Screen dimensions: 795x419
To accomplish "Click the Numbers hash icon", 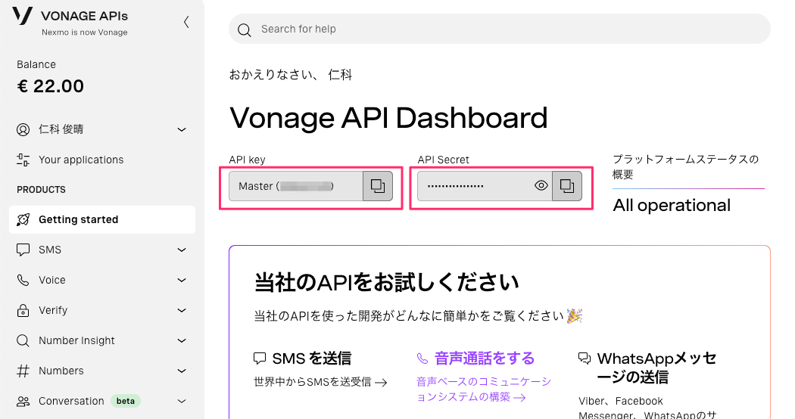I will pos(23,371).
